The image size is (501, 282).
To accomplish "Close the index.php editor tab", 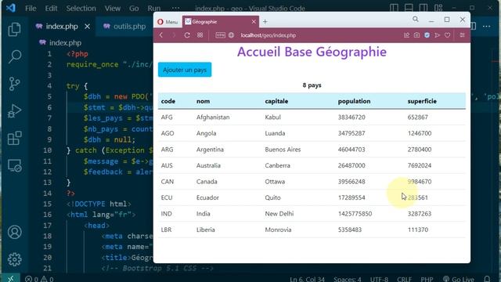I will tap(87, 27).
